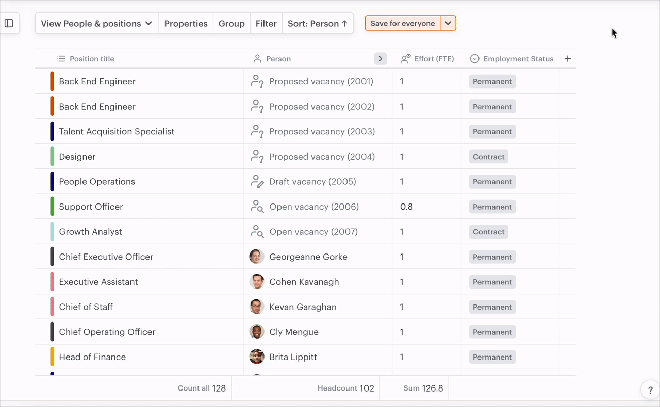The height and width of the screenshot is (407, 660).
Task: Click Georgeanne Gorke's avatar
Action: [257, 257]
